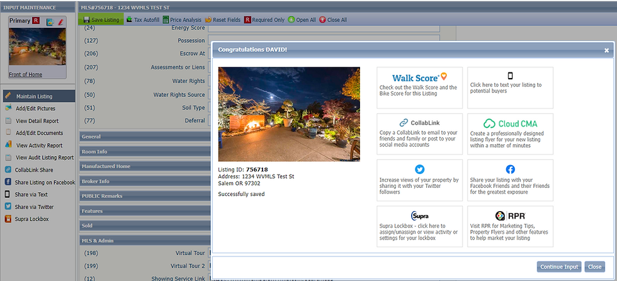Open the Cloud CMA tile
The height and width of the screenshot is (281, 617).
coord(510,134)
